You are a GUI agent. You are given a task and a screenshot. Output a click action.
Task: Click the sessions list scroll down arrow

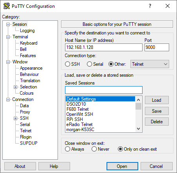(x=138, y=129)
